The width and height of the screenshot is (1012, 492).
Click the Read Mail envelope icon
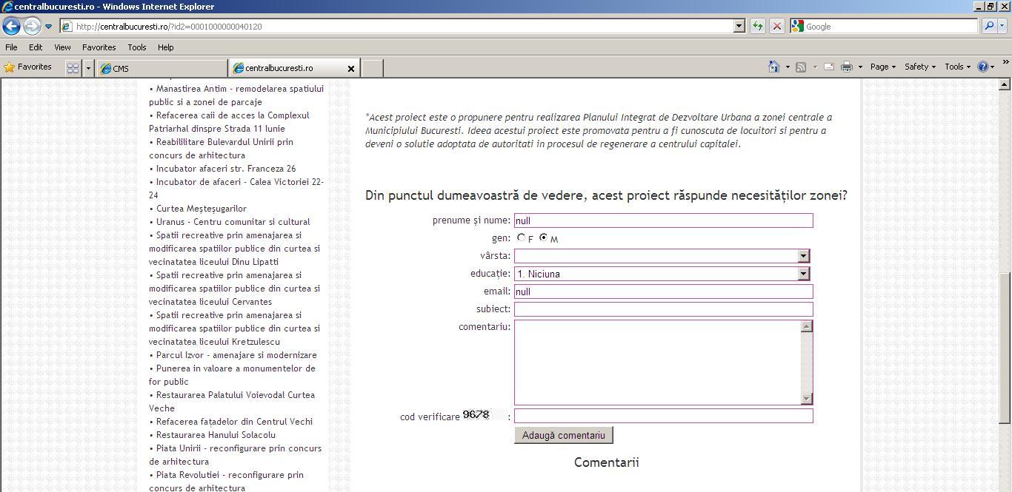(829, 67)
